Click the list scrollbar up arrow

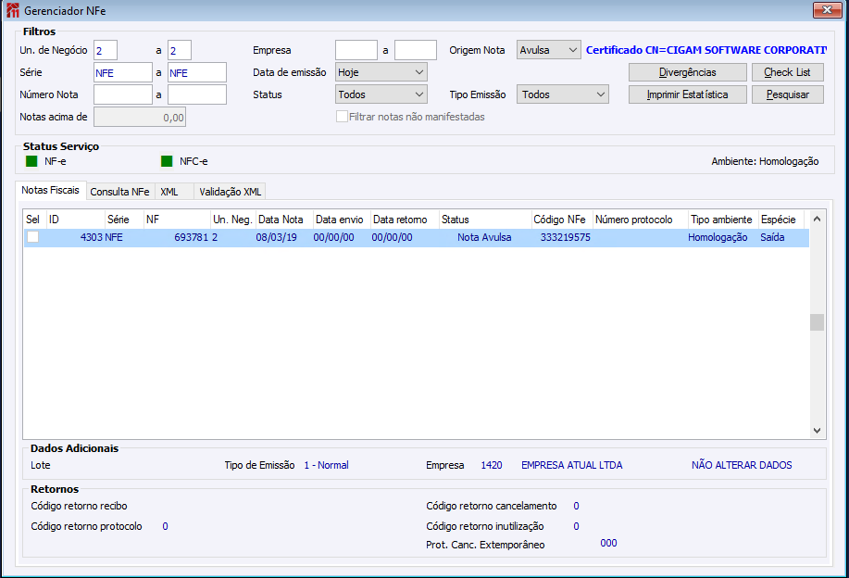click(817, 219)
